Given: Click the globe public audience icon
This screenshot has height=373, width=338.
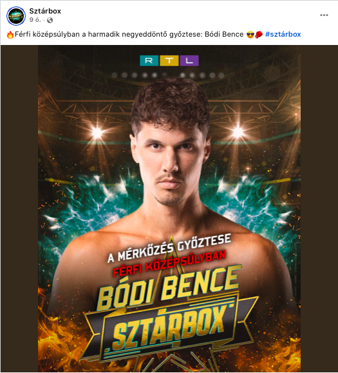Looking at the screenshot, I should [x=50, y=21].
